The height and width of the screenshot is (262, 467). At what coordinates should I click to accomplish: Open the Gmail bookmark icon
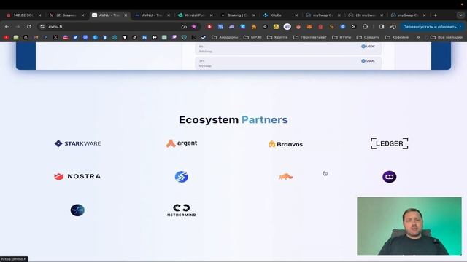click(36, 37)
